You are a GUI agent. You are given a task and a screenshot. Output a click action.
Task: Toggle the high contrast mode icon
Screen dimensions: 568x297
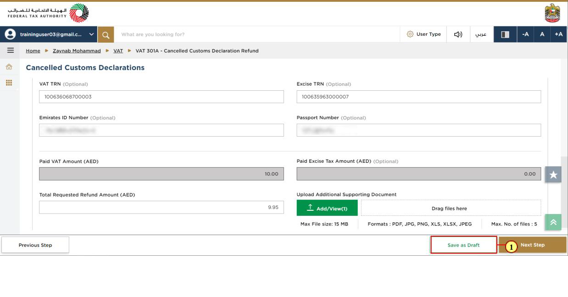505,34
